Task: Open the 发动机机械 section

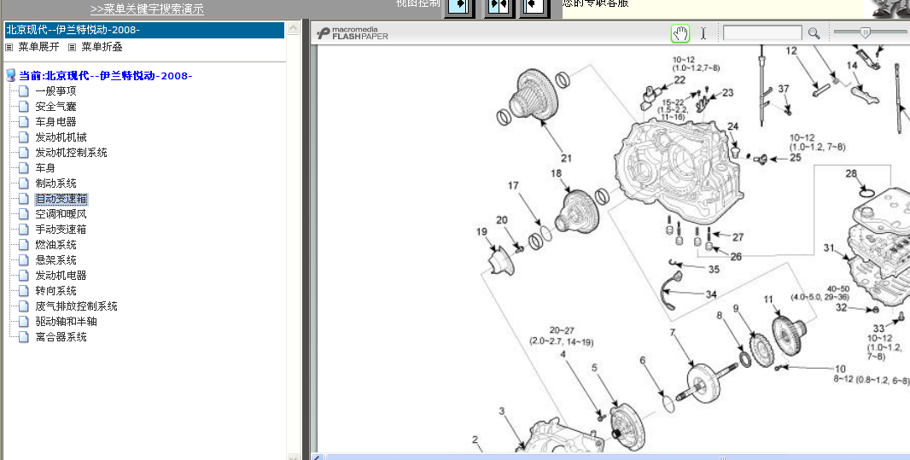Action: click(x=61, y=137)
